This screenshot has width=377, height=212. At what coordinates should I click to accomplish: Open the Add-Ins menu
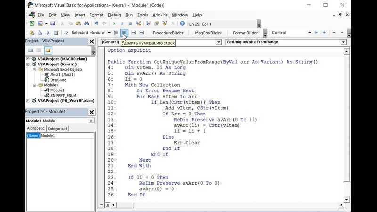[160, 15]
